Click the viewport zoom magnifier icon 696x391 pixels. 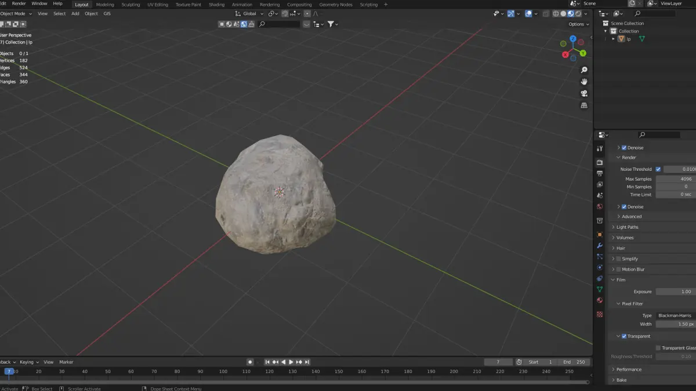pos(584,70)
